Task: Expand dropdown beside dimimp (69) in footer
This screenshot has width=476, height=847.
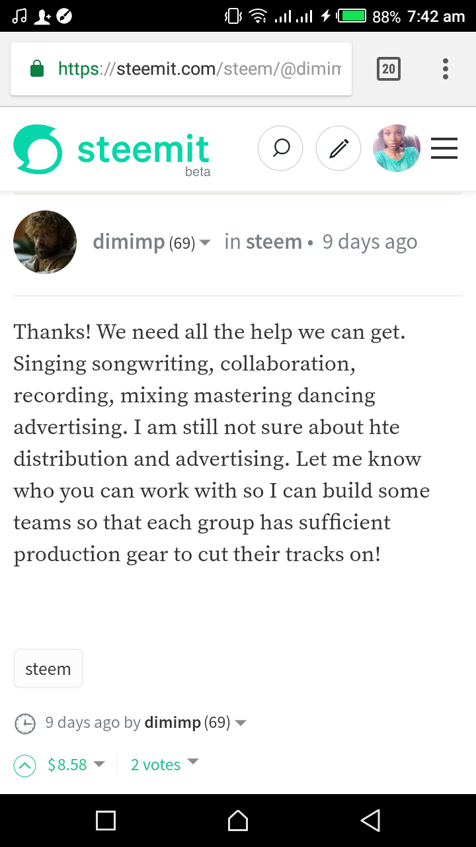Action: point(241,723)
